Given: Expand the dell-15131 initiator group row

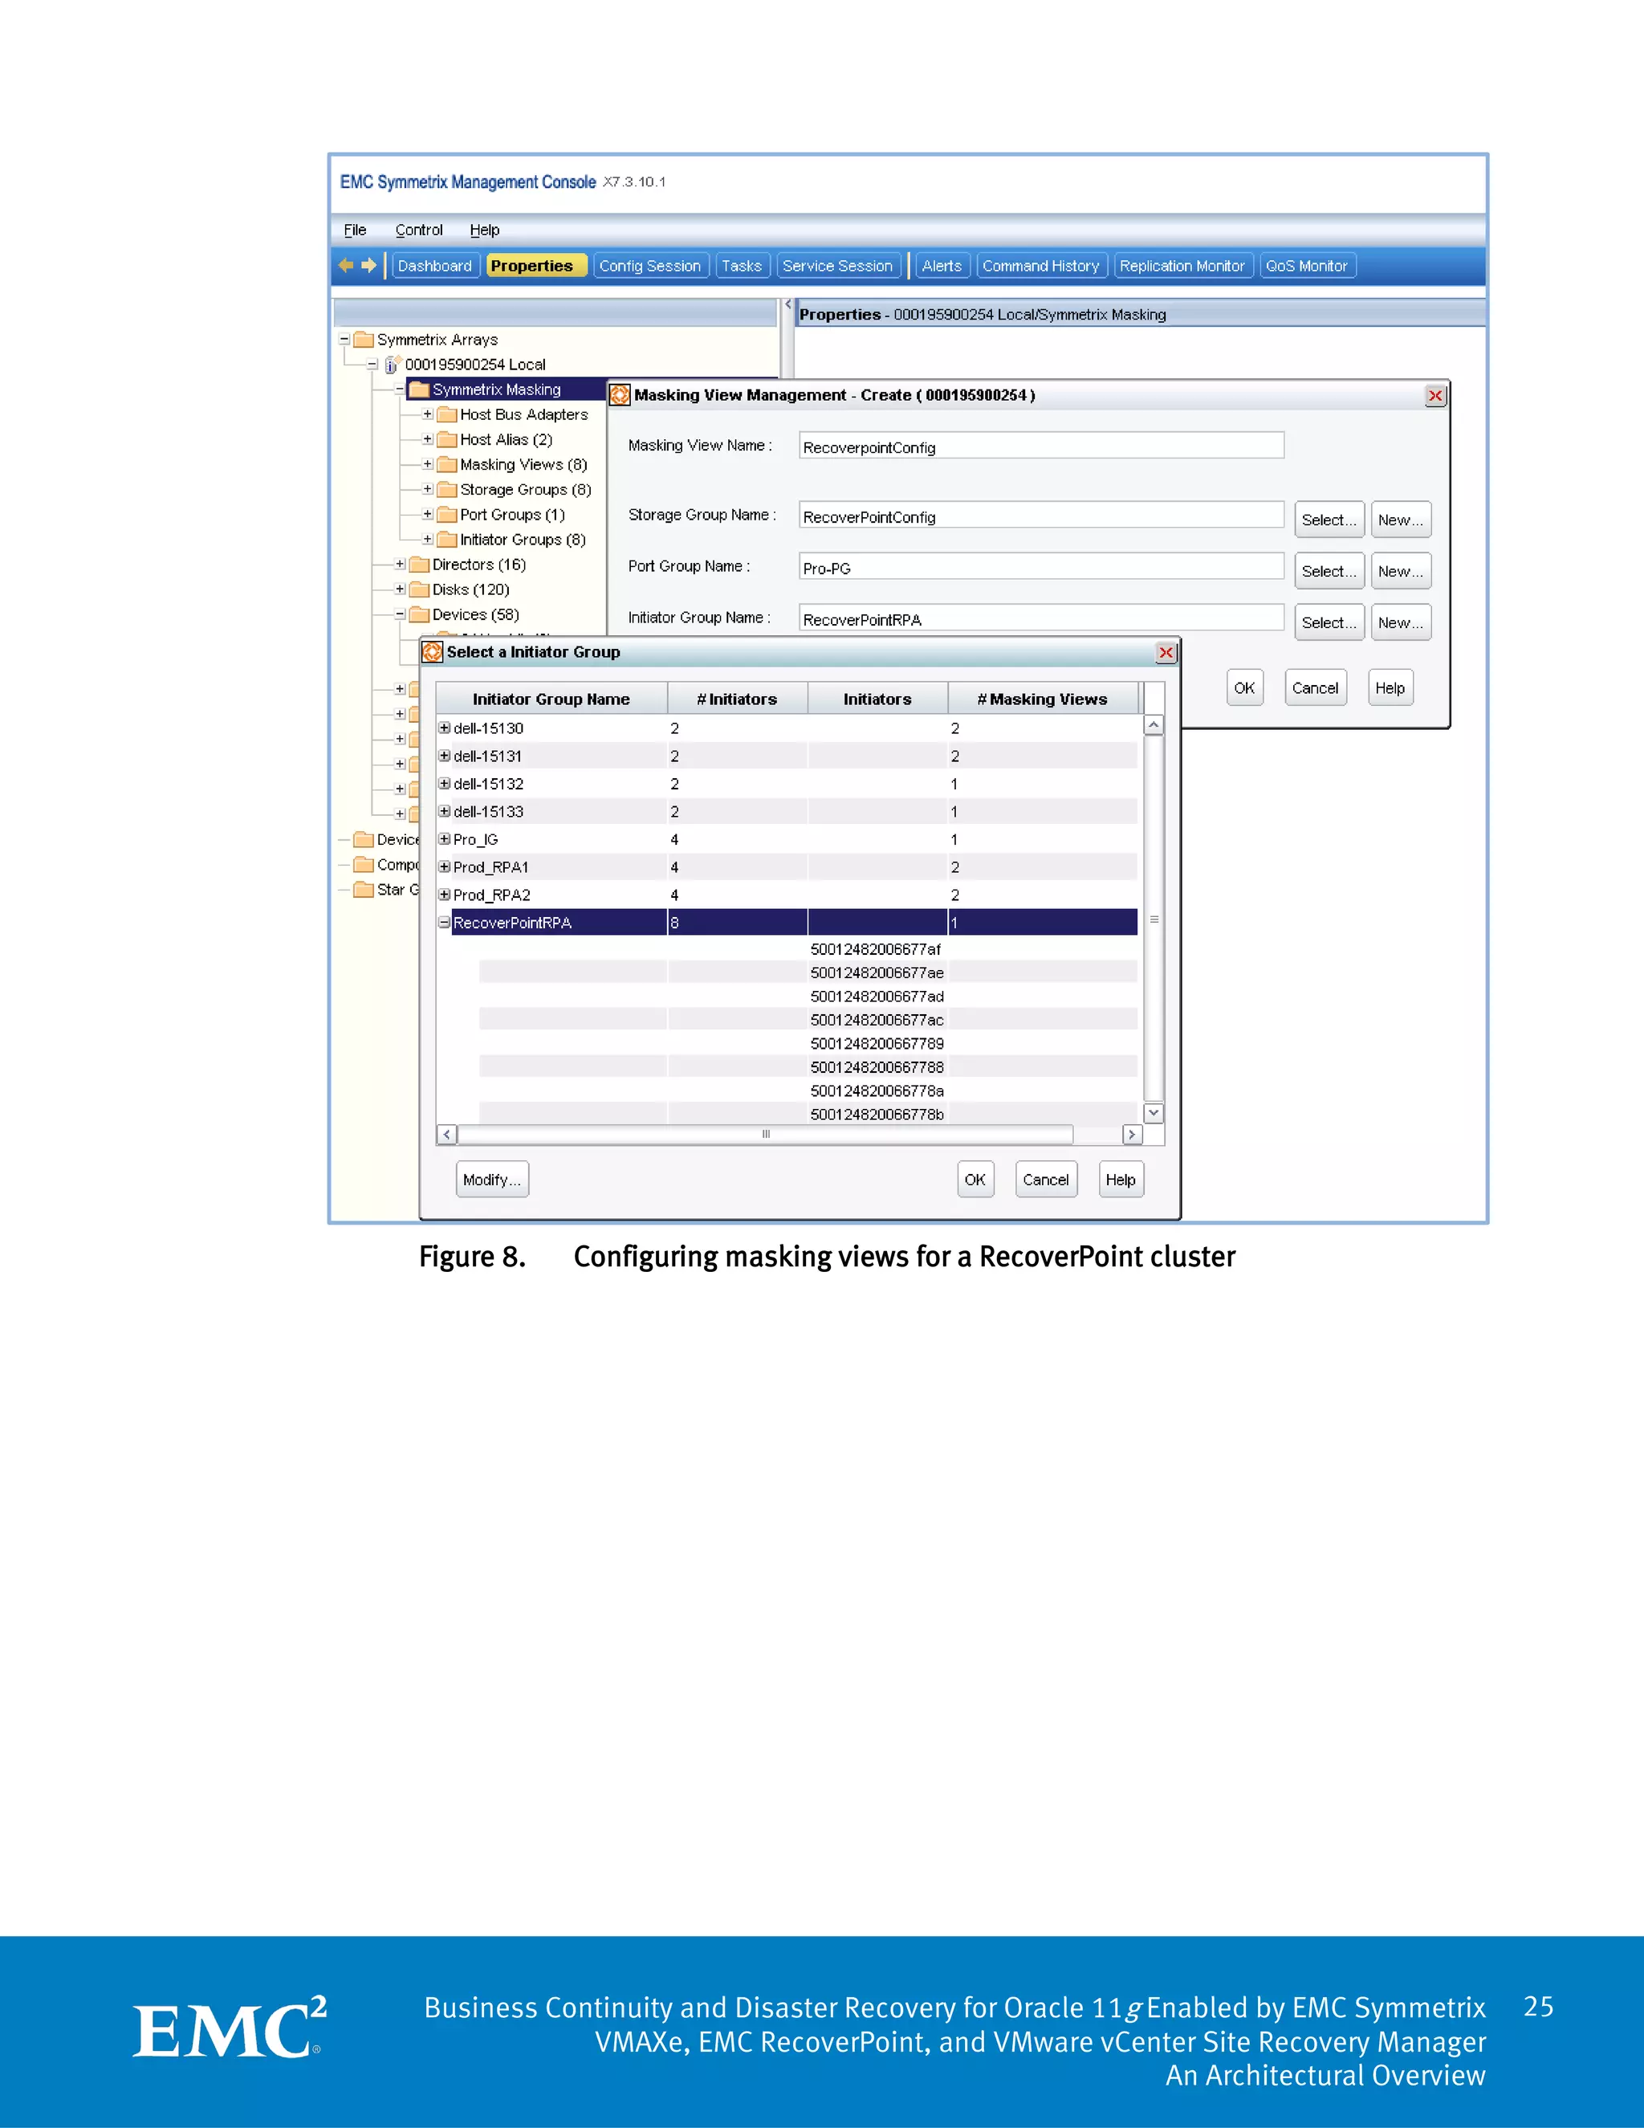Looking at the screenshot, I should 444,756.
